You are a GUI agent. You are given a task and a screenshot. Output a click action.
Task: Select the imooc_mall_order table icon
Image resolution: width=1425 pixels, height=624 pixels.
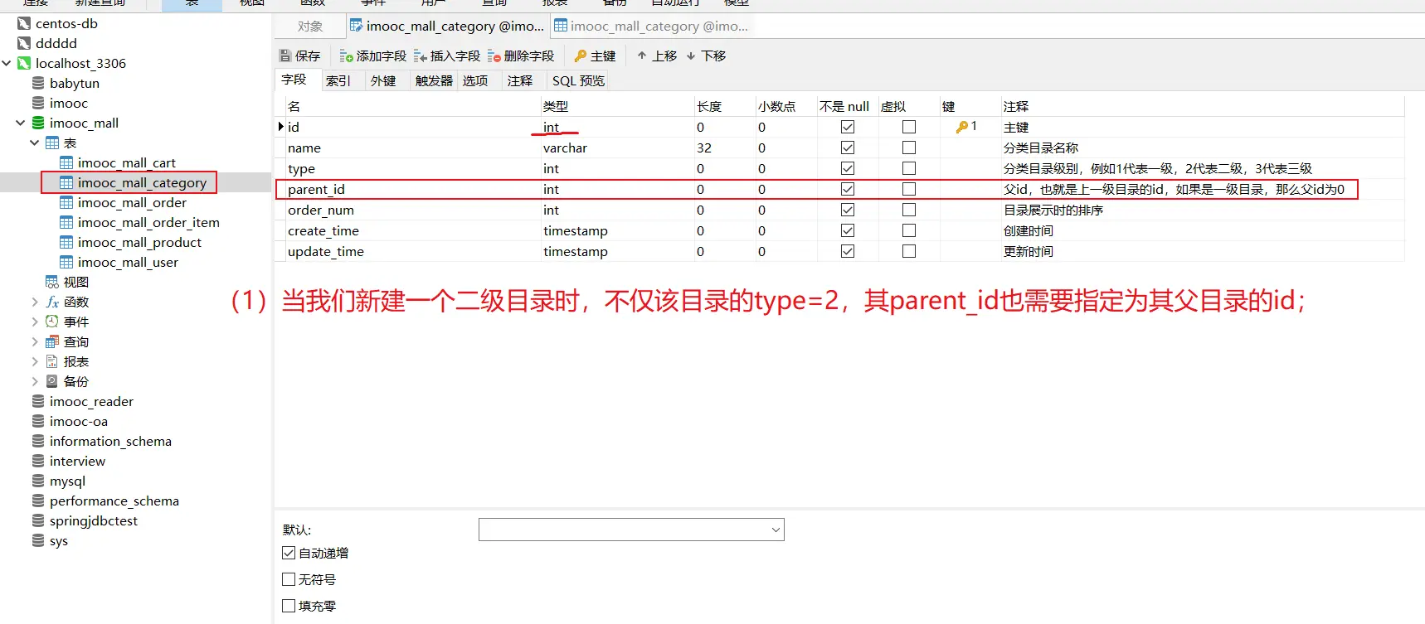coord(66,202)
